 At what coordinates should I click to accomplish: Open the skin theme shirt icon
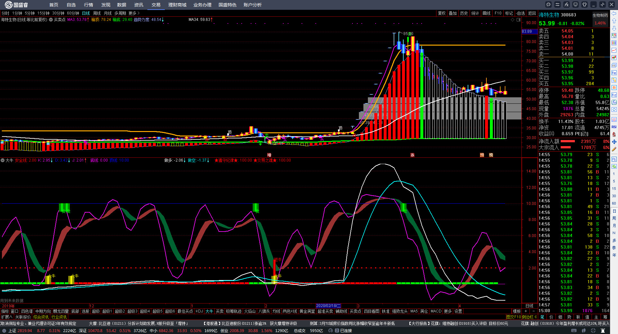[x=585, y=4]
